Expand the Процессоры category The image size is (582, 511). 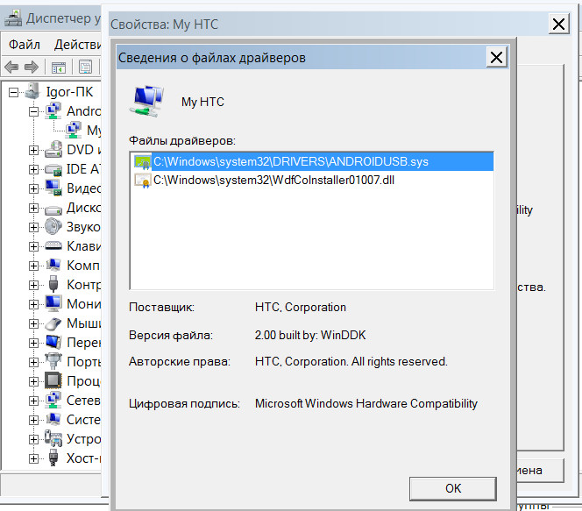tap(33, 381)
